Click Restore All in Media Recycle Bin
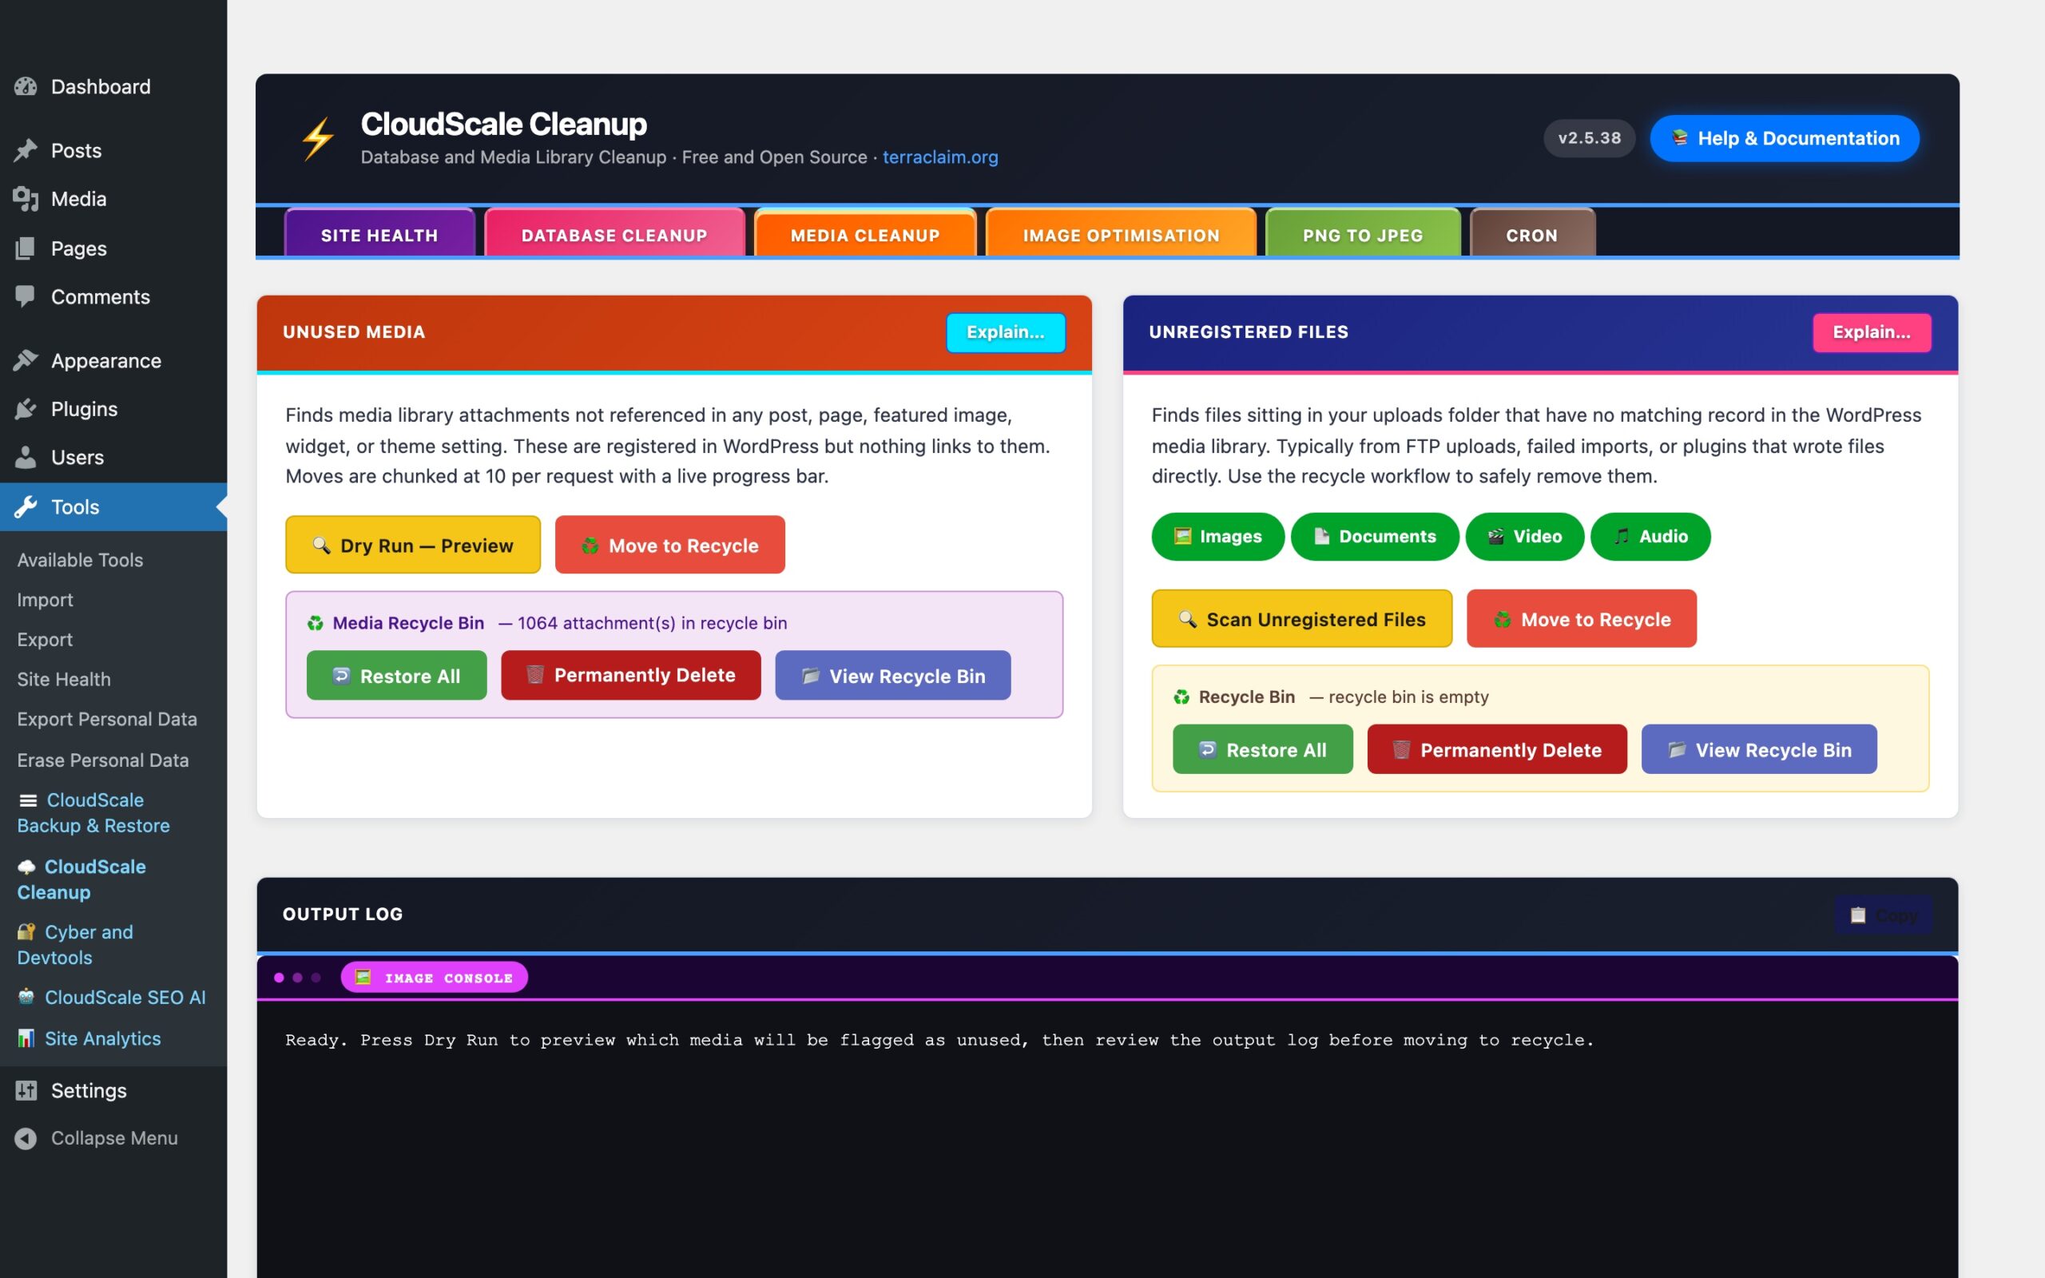Screen dimensions: 2045x1278 pyautogui.click(x=396, y=676)
